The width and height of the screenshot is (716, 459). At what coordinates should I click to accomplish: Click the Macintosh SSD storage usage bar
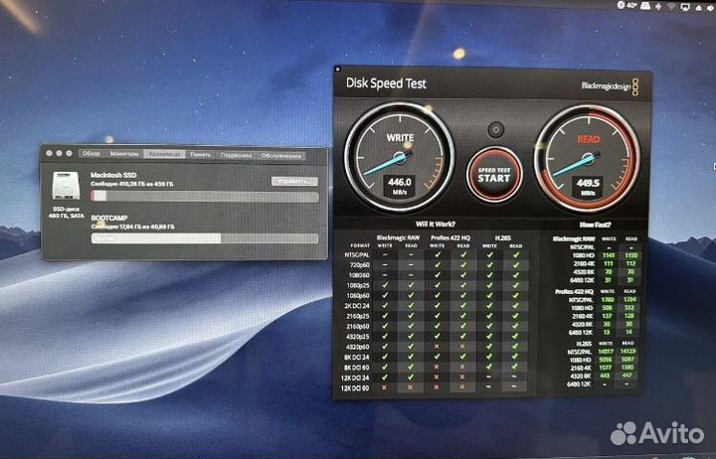tap(204, 196)
